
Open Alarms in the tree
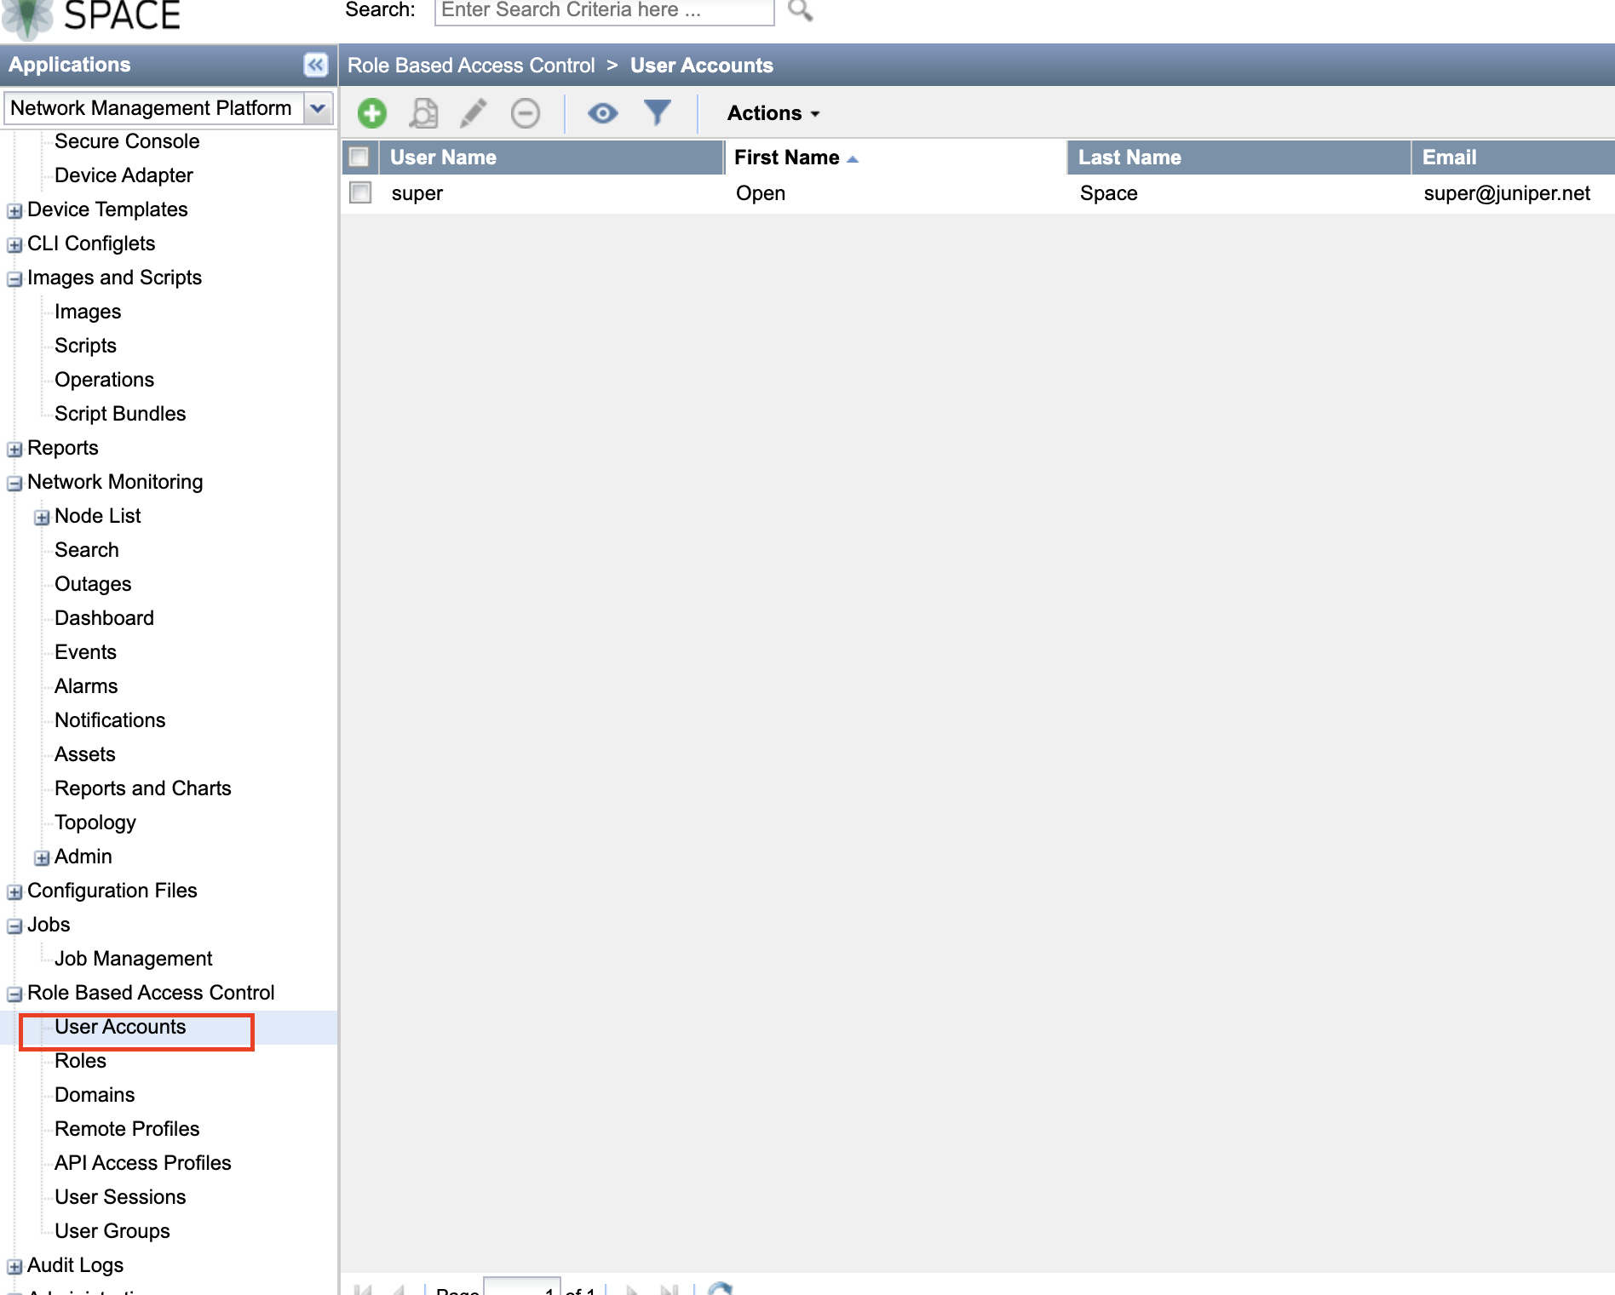(86, 686)
